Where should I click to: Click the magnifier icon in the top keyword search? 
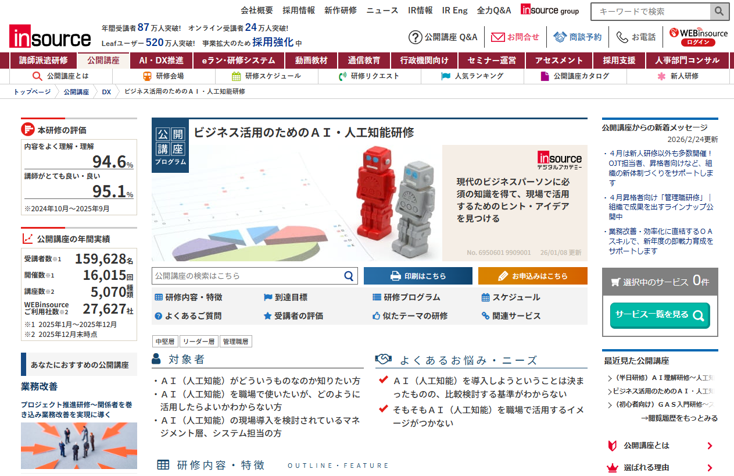pos(719,11)
